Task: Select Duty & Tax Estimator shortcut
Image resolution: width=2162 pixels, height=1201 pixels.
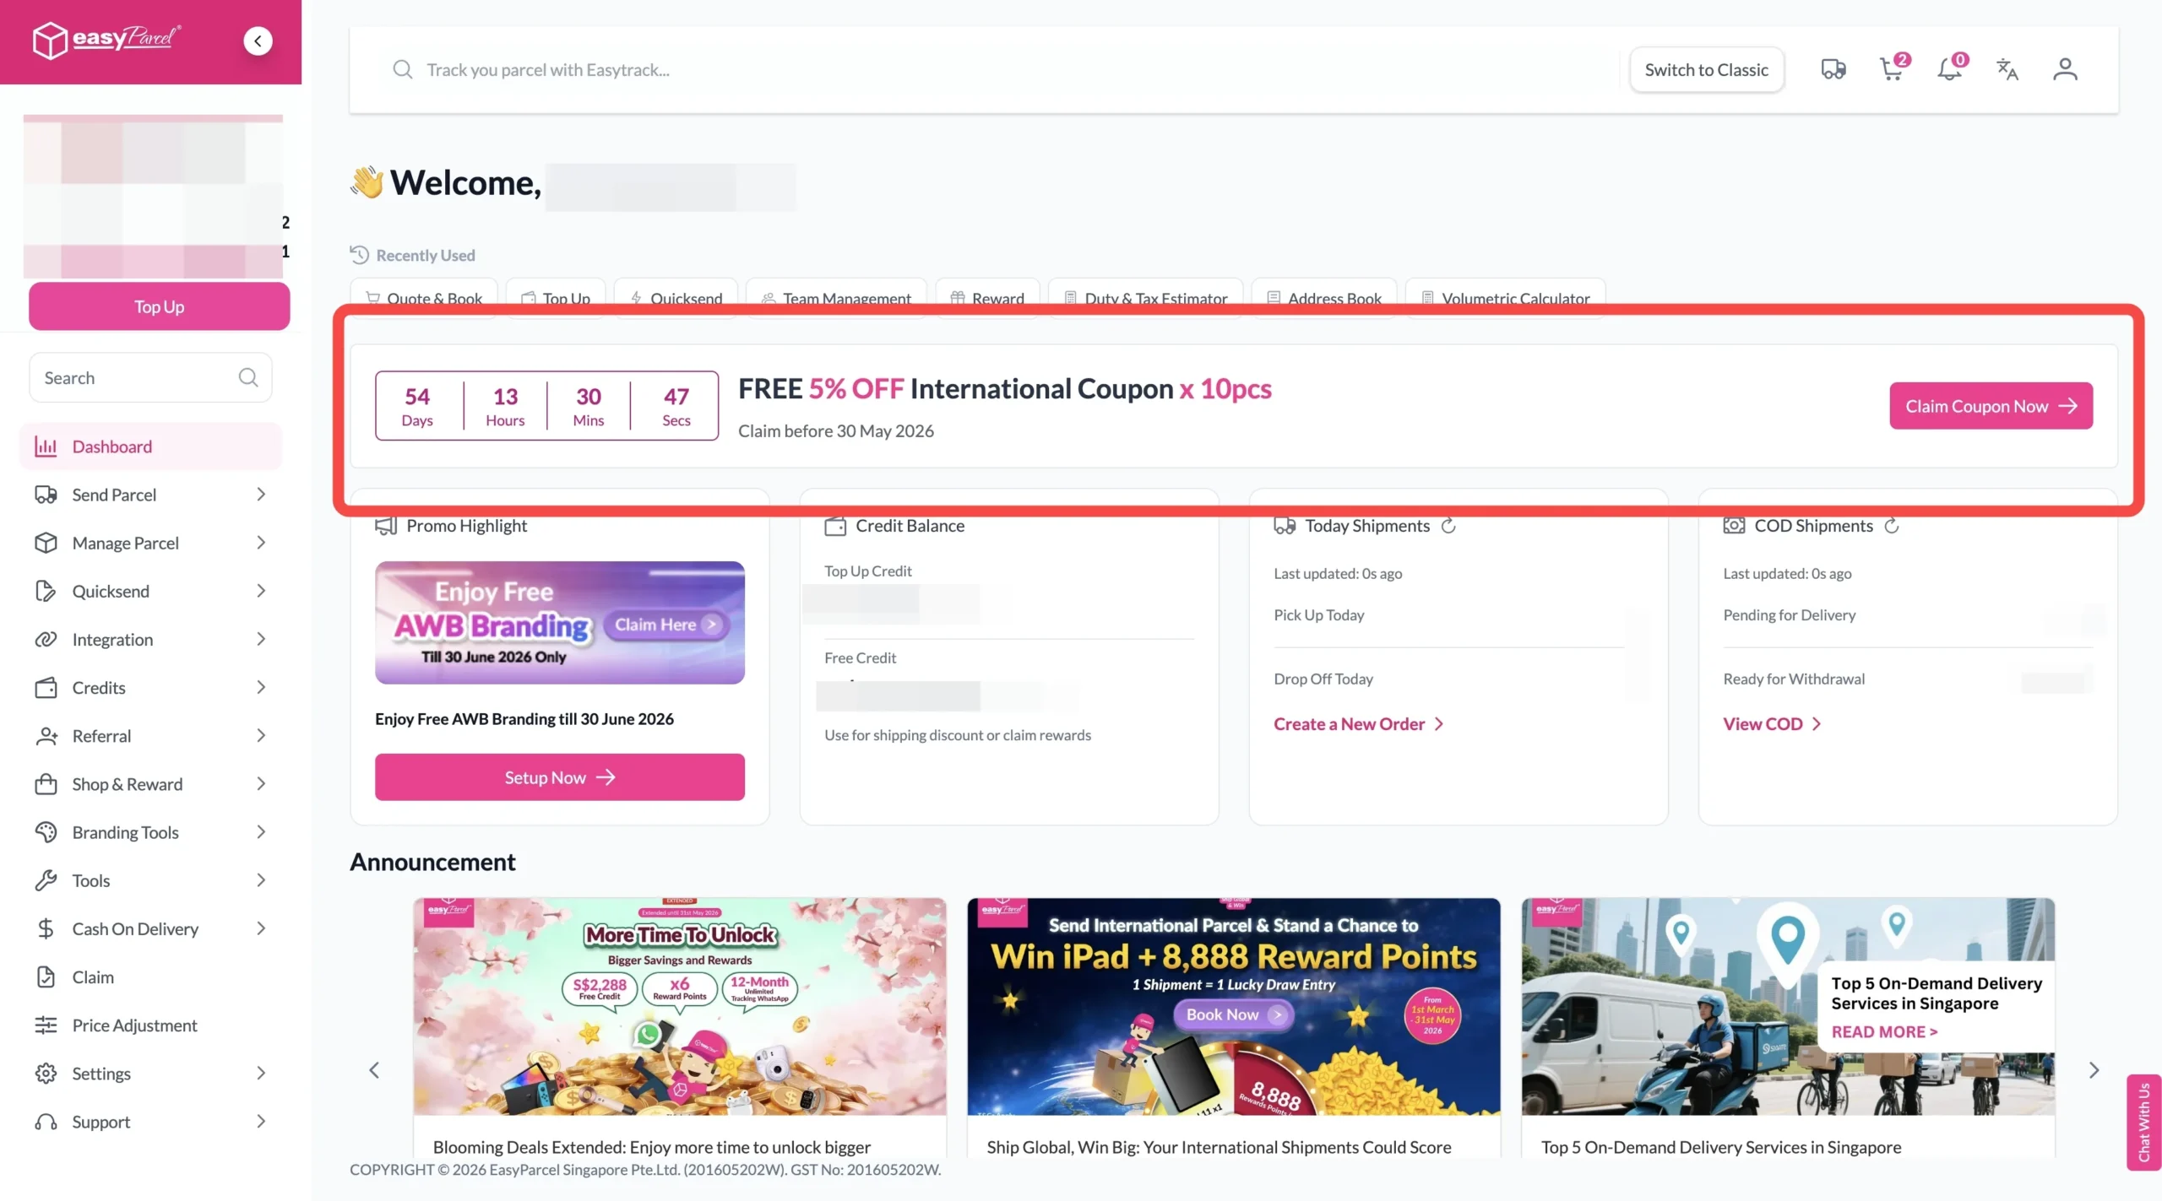Action: (x=1145, y=298)
